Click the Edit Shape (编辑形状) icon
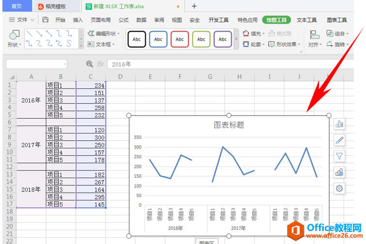This screenshot has width=366, height=244. coord(91,33)
